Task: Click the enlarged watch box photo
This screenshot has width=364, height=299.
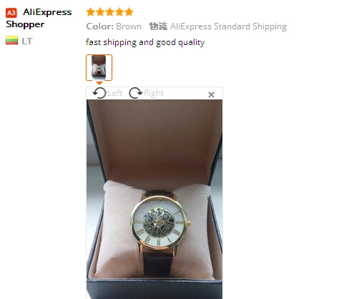Action: [x=154, y=199]
